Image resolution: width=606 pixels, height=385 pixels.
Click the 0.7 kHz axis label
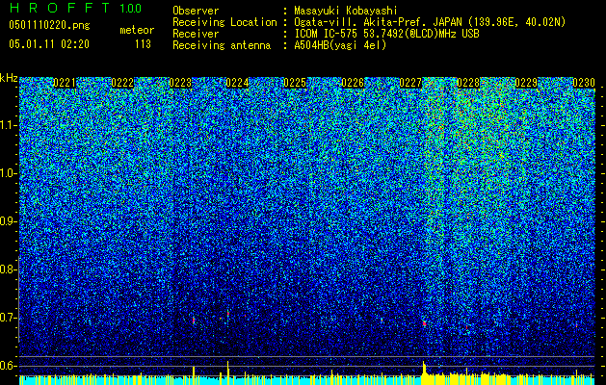[9, 318]
